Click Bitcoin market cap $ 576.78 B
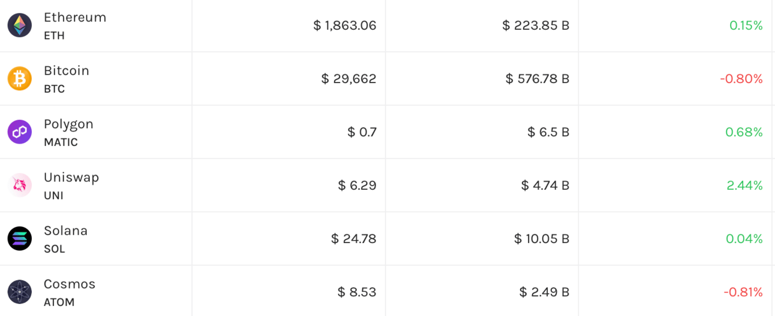 tap(537, 78)
